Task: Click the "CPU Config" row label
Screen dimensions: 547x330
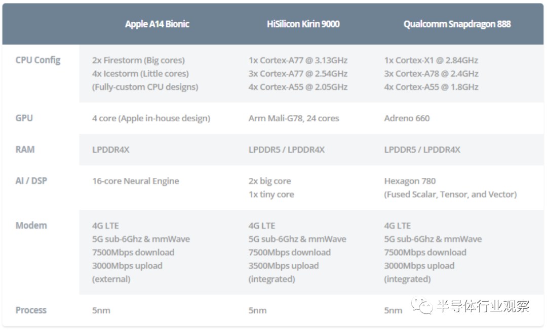Action: click(x=37, y=60)
